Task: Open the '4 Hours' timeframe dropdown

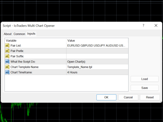Action: (x=97, y=72)
